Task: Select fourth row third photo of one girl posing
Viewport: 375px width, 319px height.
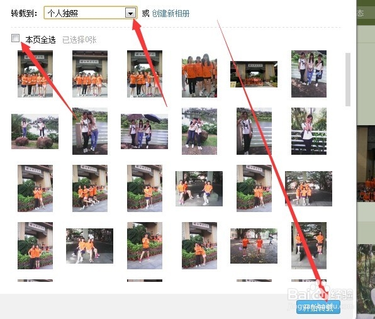Action: pos(145,246)
